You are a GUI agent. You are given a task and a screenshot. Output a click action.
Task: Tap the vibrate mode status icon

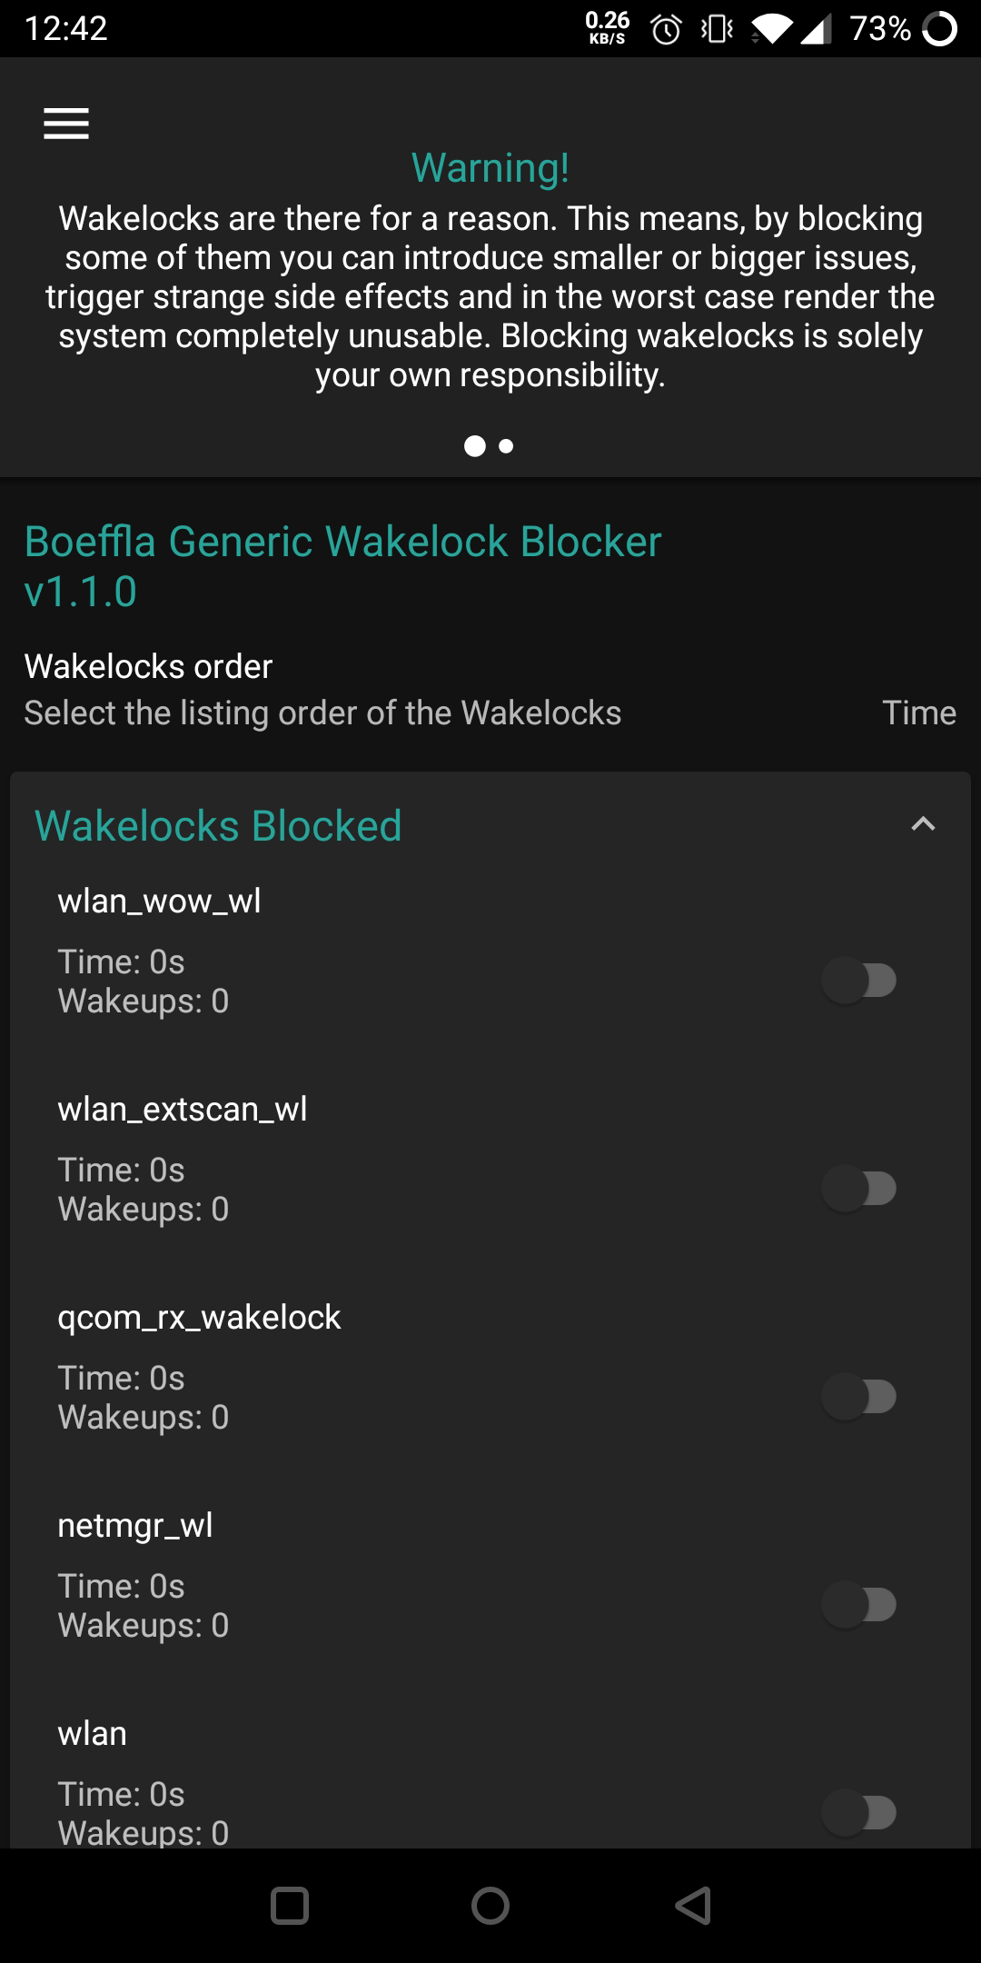717,30
